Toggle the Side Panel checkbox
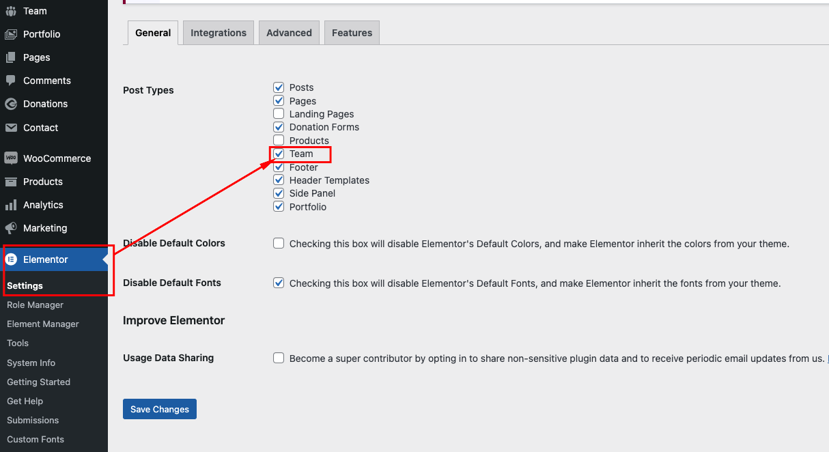 (279, 193)
